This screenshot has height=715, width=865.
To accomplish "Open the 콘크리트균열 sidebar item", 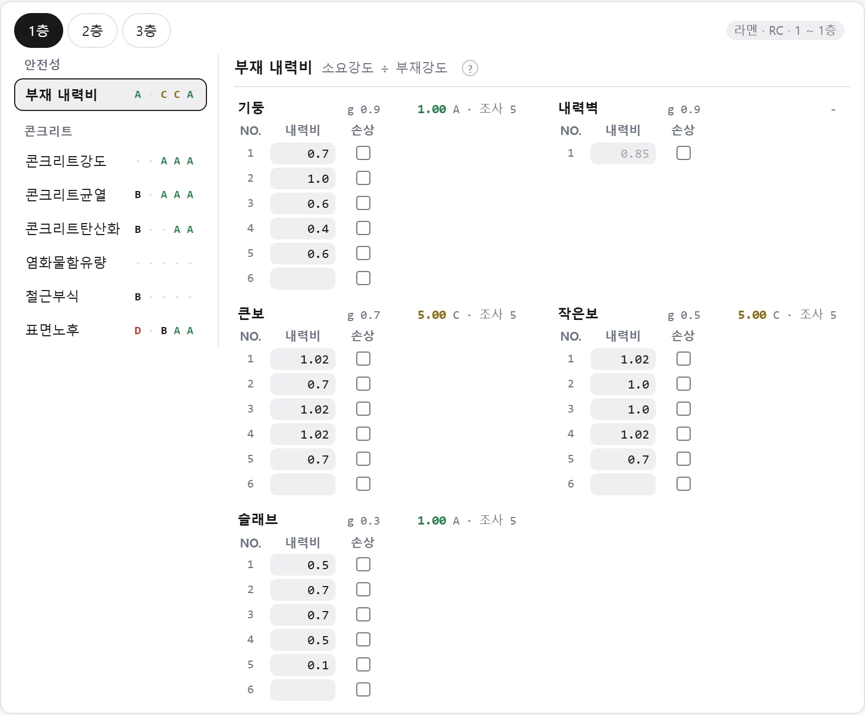I will (111, 195).
